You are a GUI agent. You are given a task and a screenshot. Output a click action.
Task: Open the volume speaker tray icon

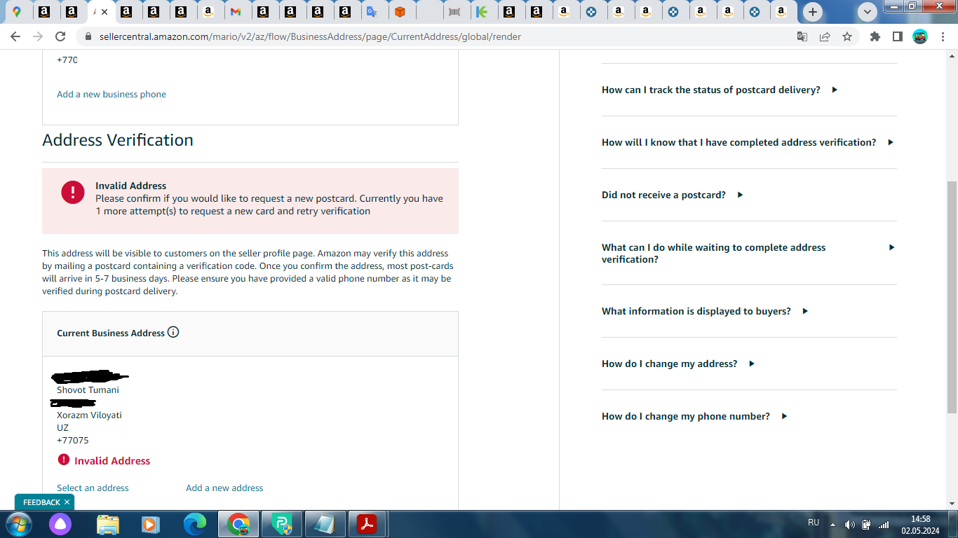tap(850, 524)
